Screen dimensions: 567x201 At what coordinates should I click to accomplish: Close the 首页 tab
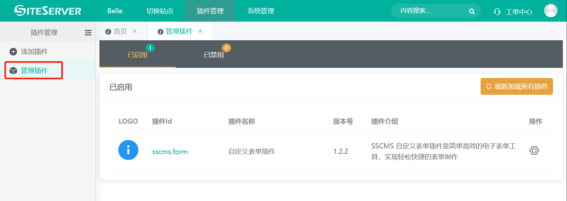point(135,31)
